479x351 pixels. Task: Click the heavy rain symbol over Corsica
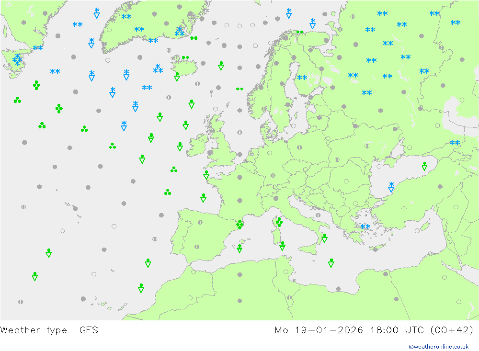click(279, 222)
